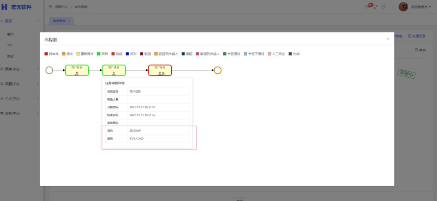Click the help icon next to 候选人
The image size is (437, 201).
pyautogui.click(x=117, y=100)
